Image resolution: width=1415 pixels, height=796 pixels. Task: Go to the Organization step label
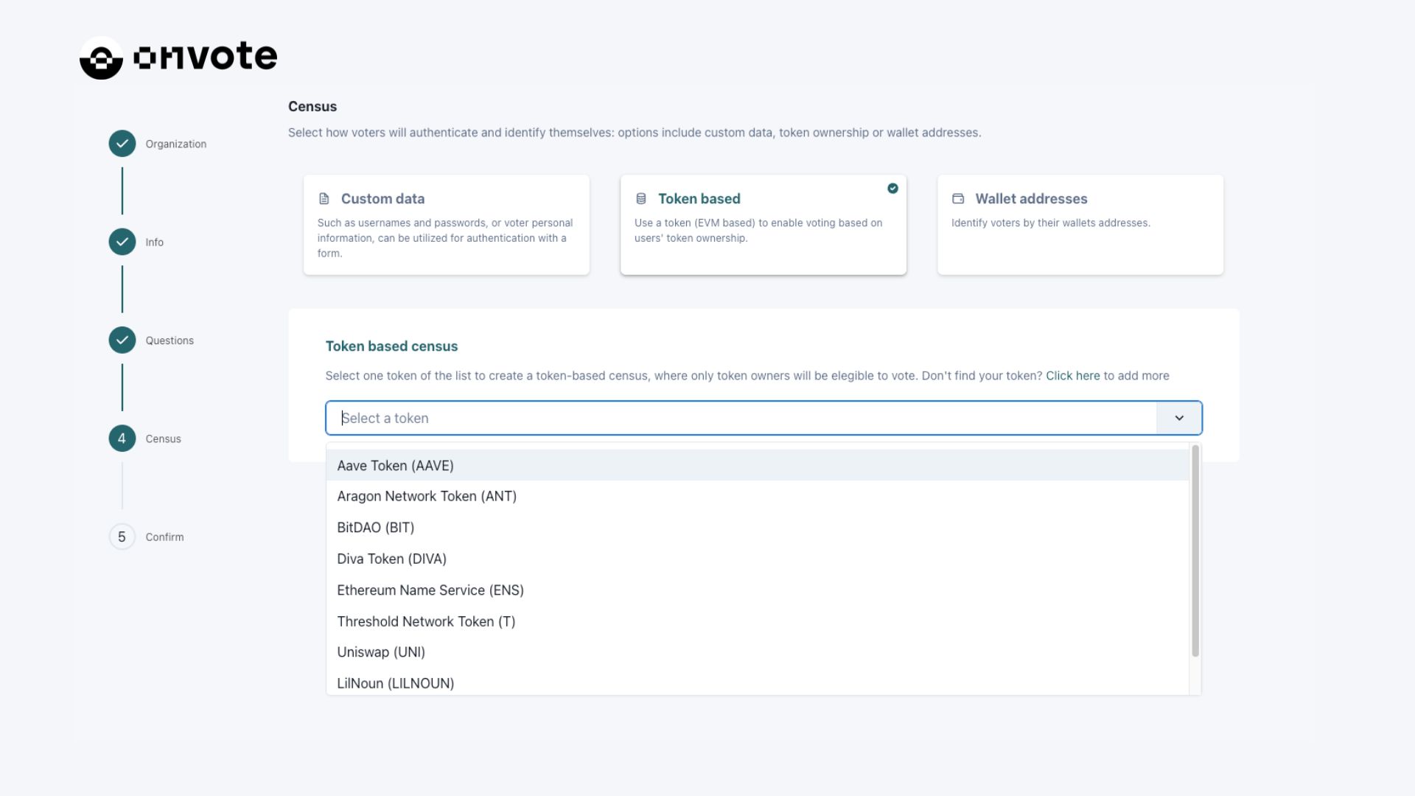click(176, 144)
